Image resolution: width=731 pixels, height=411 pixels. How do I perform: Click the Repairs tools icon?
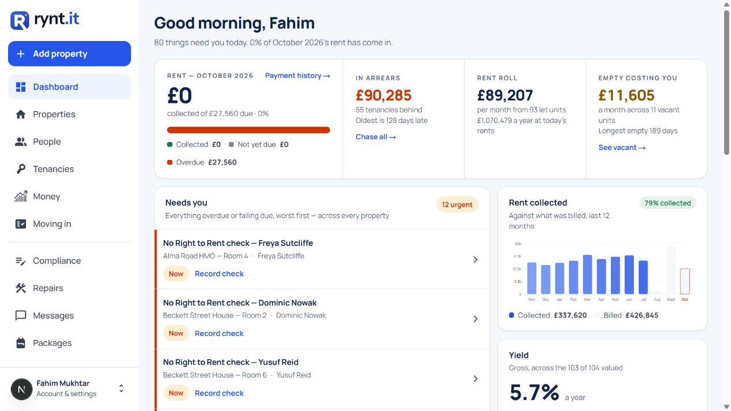(21, 288)
